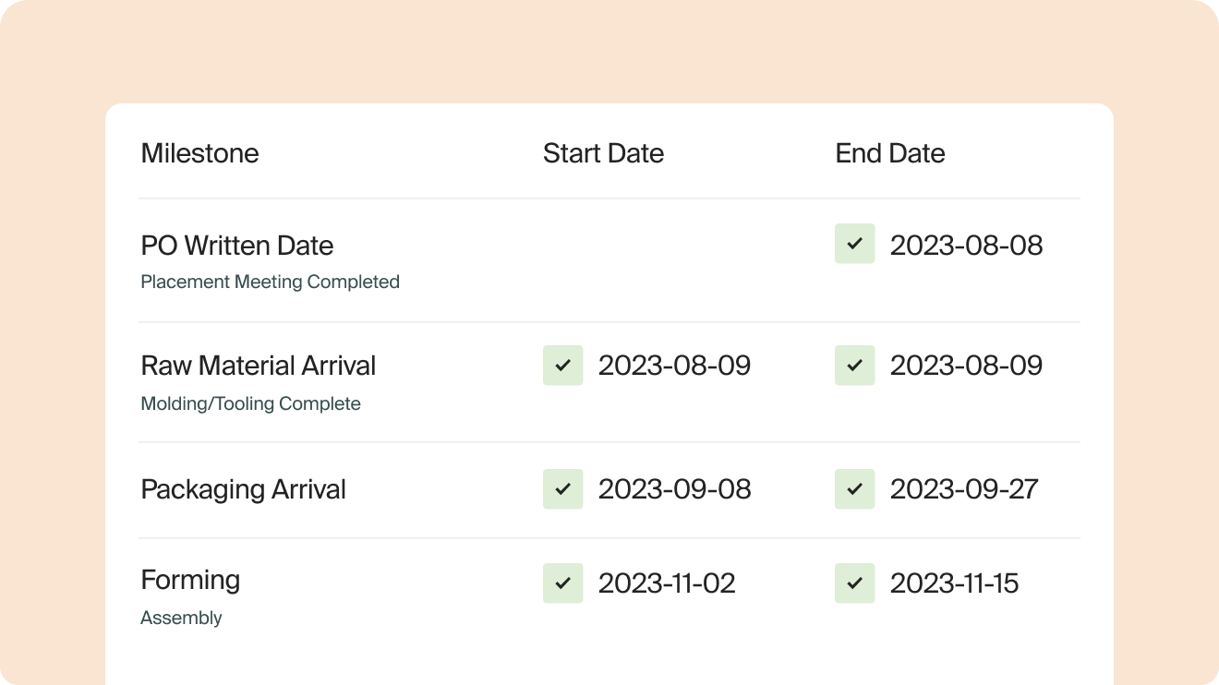Image resolution: width=1219 pixels, height=685 pixels.
Task: Toggle PO Written Date end date checkbox
Action: pyautogui.click(x=854, y=245)
